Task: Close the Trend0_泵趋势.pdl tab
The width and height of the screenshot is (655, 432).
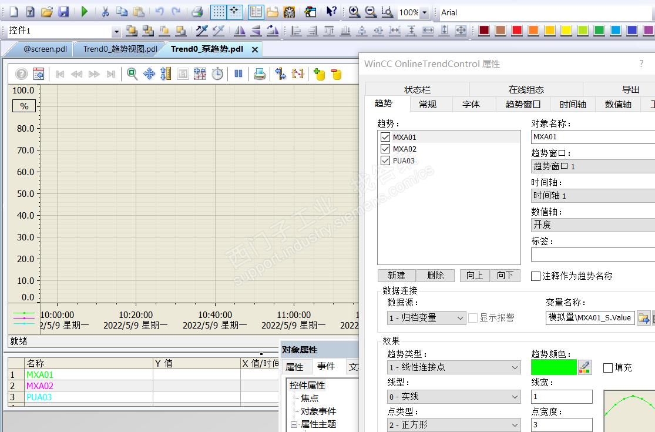Action: point(255,50)
